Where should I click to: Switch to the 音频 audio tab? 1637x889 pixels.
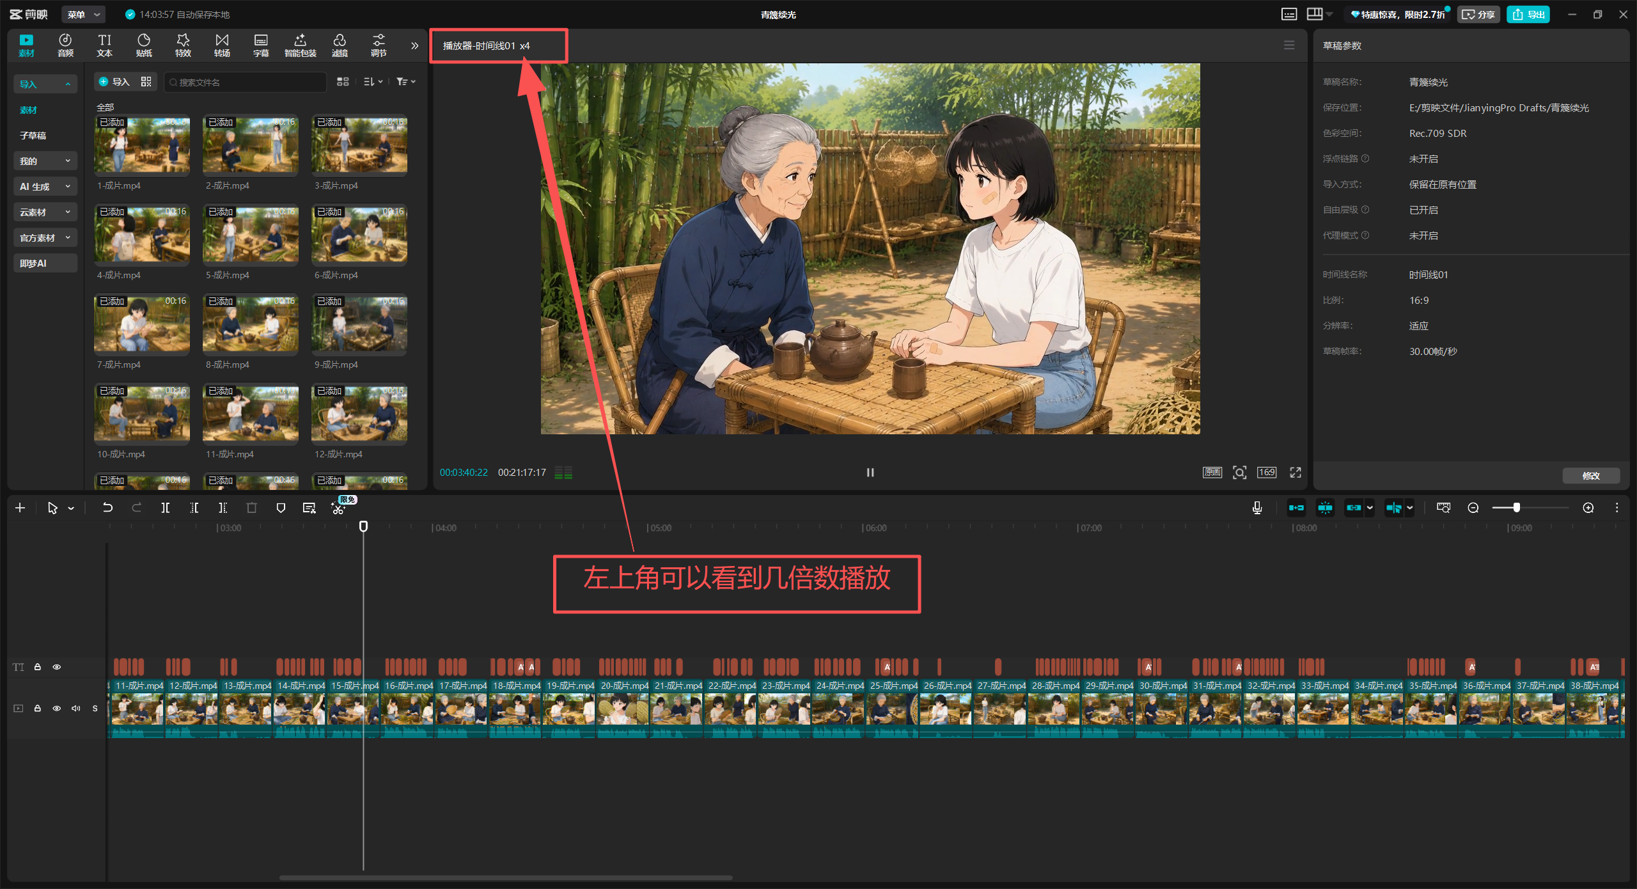coord(65,45)
